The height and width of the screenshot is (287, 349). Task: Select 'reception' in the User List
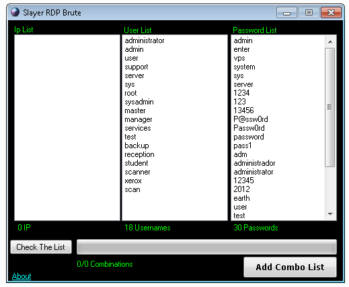tap(139, 154)
